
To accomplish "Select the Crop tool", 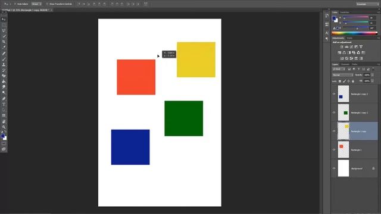I will coord(4,42).
